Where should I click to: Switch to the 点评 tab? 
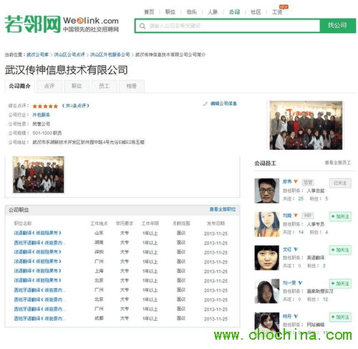tap(49, 86)
